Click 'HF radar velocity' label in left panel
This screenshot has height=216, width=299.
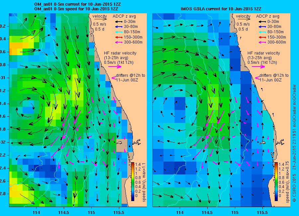tap(120, 53)
